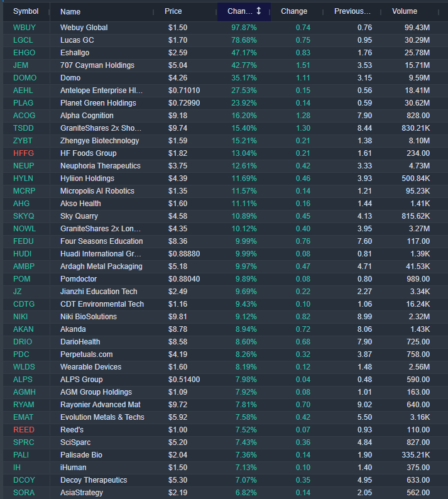Select the Webuy Global company name

point(84,28)
